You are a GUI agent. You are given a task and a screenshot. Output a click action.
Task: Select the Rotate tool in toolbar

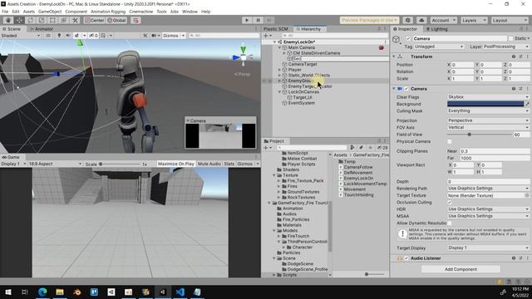(31, 20)
